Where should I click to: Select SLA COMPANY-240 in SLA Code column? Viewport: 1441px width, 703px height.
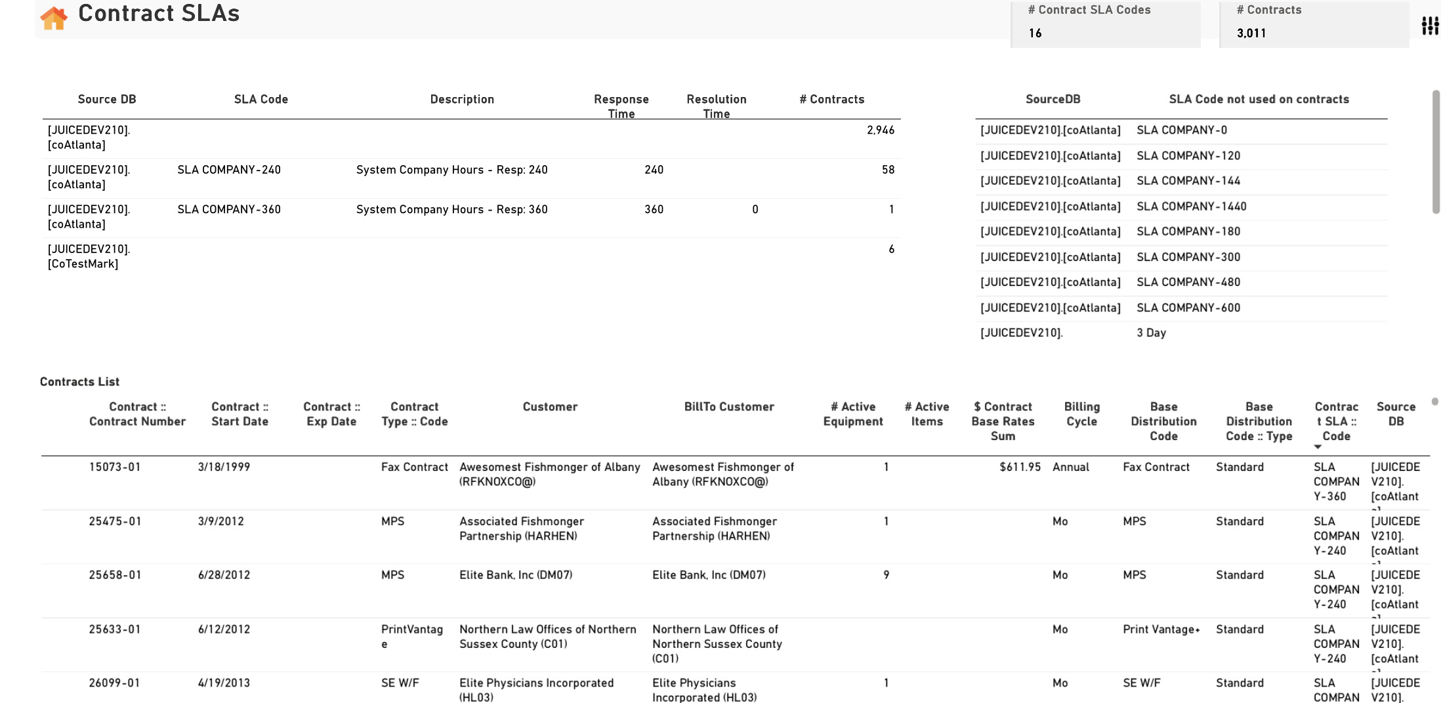pyautogui.click(x=229, y=170)
